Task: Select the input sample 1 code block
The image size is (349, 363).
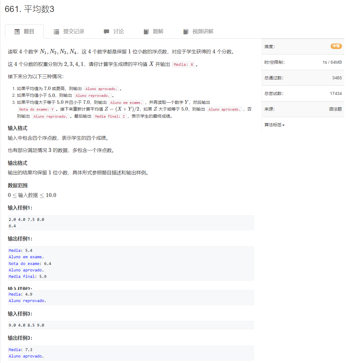Action: tap(131, 222)
